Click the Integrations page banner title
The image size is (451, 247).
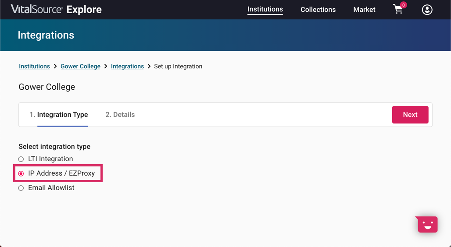pyautogui.click(x=46, y=35)
